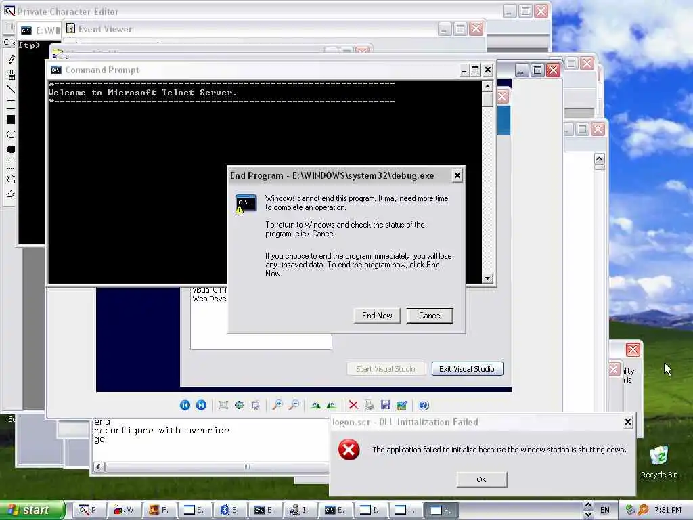Select the Straight Line tool in Private Character Editor

(11, 89)
